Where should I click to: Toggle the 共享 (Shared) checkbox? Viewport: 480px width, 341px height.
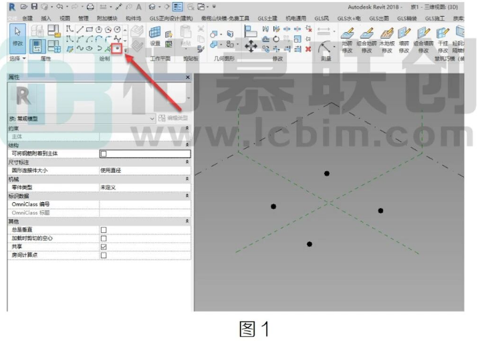104,247
